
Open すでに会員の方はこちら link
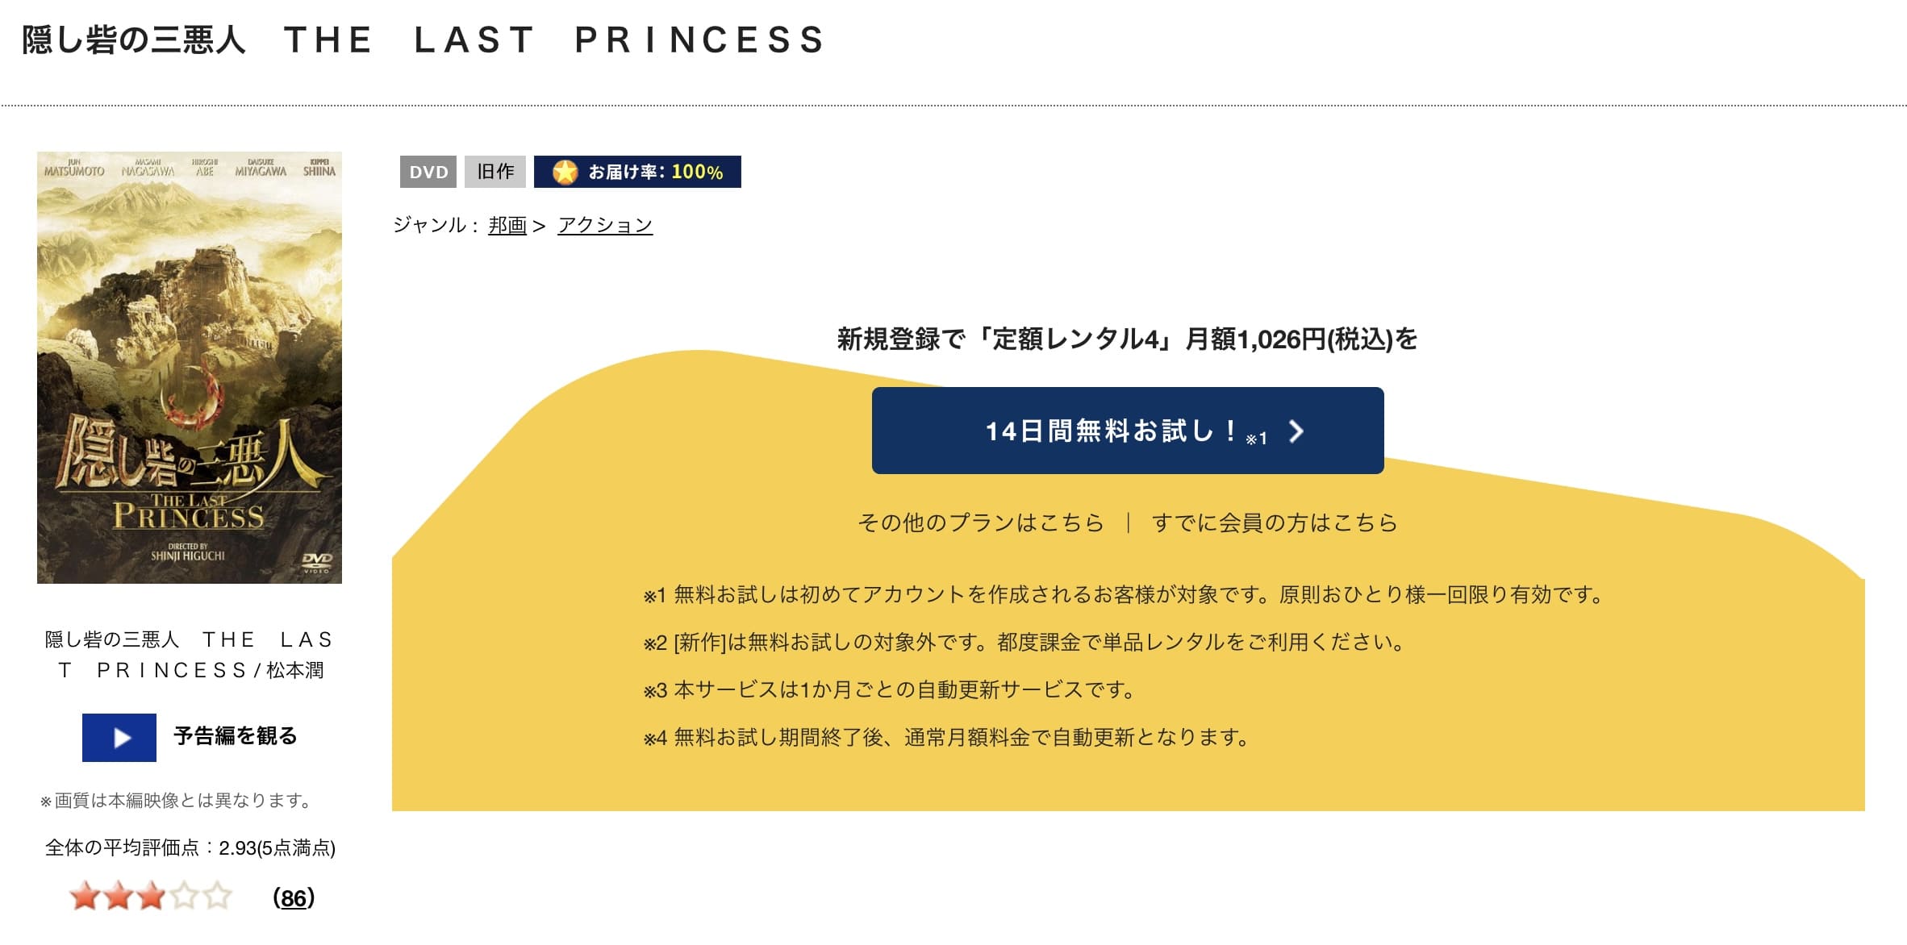(1275, 522)
